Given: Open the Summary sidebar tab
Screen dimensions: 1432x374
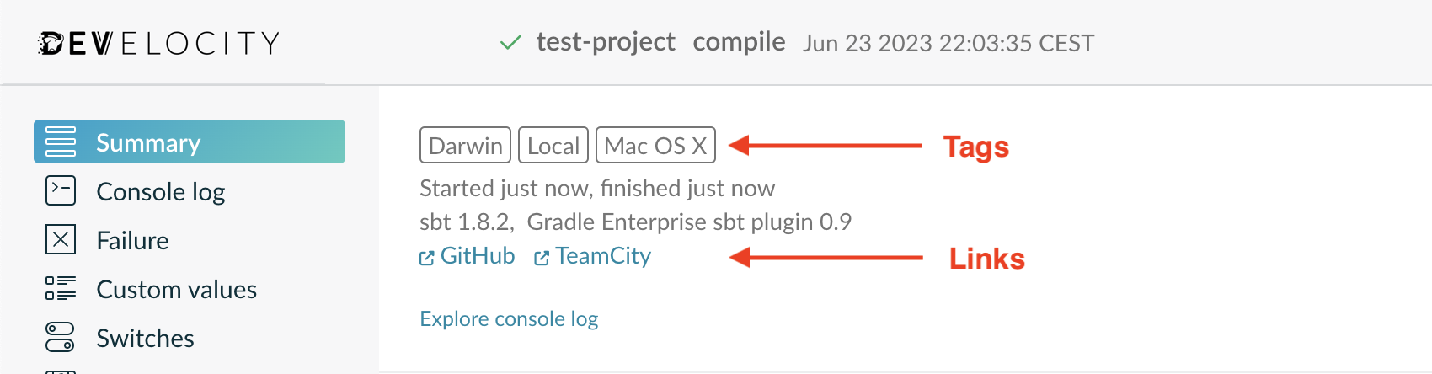Looking at the screenshot, I should coord(148,142).
